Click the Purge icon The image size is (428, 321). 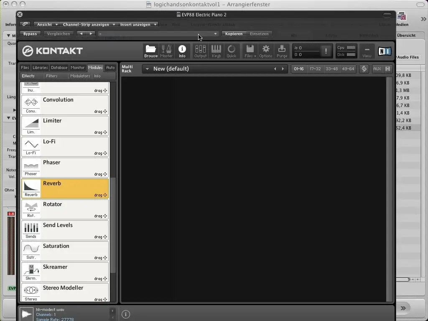282,51
